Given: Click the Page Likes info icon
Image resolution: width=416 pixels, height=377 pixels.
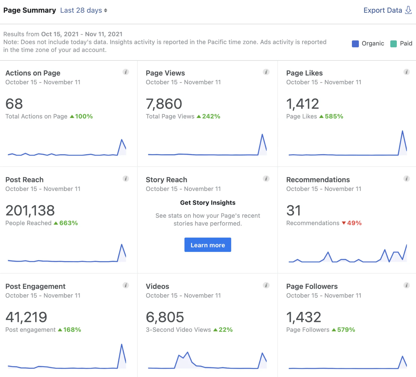Looking at the screenshot, I should [407, 72].
